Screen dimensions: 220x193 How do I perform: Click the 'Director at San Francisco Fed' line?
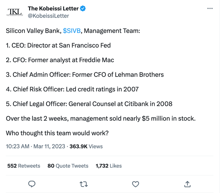69,45
